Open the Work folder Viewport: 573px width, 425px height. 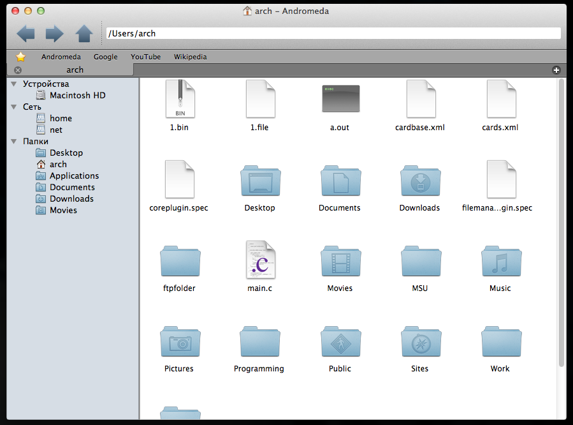pyautogui.click(x=502, y=341)
